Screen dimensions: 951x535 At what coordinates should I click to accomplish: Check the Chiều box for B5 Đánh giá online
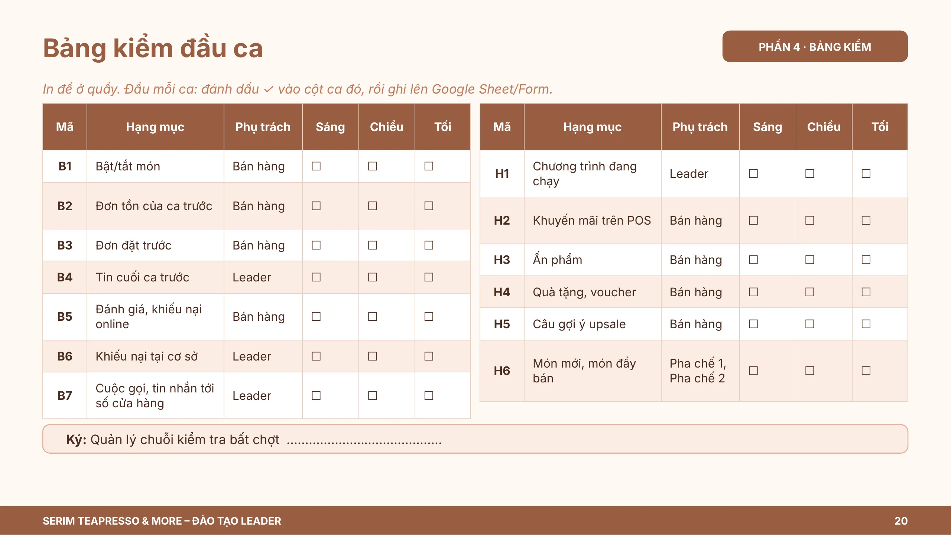coord(372,316)
